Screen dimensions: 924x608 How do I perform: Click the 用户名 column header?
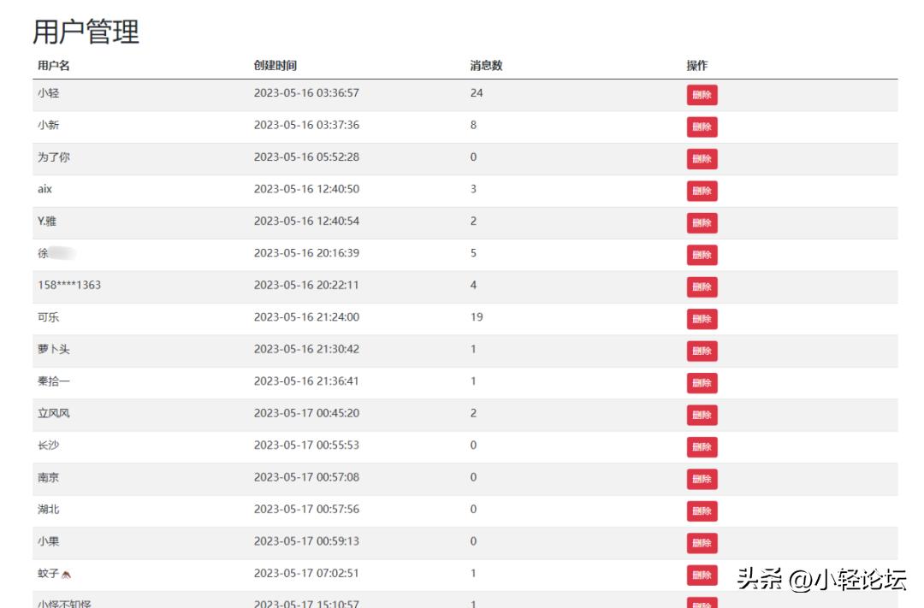click(x=53, y=66)
